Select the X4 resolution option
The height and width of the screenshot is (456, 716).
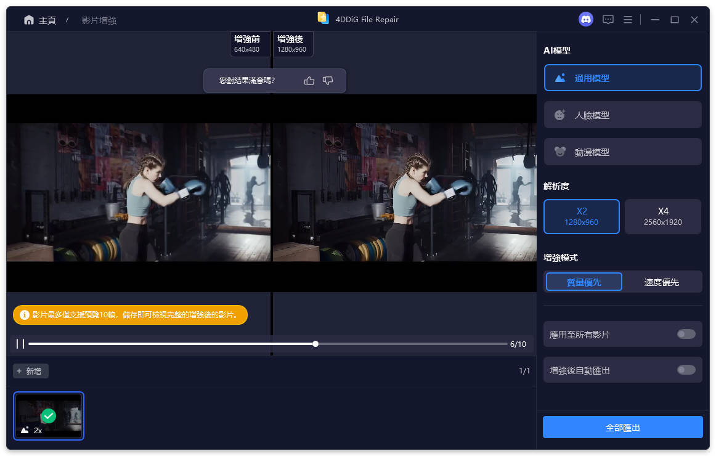[662, 216]
